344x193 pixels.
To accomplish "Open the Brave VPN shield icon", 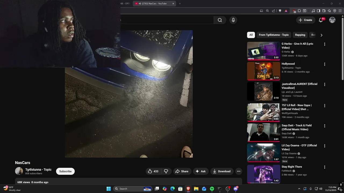I will 335,11.
